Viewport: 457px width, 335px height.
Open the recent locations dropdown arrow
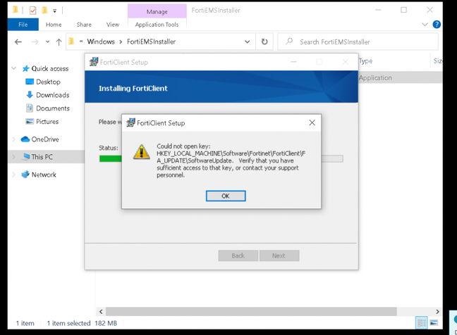tap(47, 42)
